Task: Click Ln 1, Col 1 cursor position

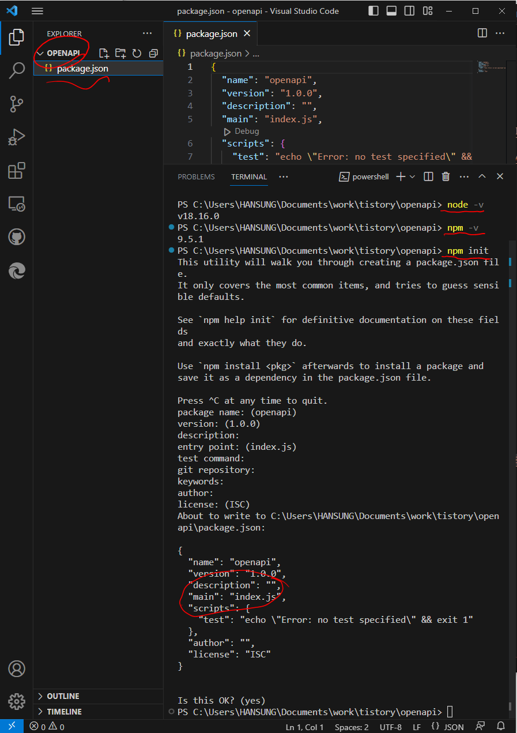Action: point(304,727)
